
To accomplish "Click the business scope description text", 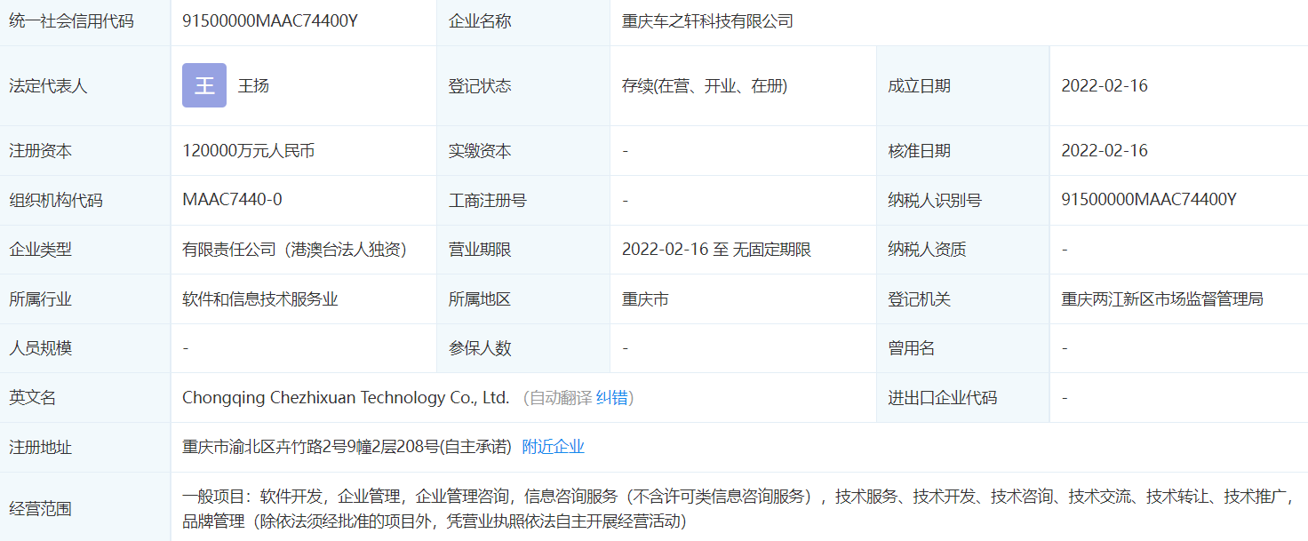I will click(x=738, y=509).
